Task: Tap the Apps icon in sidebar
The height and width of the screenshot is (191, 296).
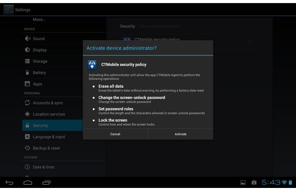Action: pyautogui.click(x=27, y=84)
